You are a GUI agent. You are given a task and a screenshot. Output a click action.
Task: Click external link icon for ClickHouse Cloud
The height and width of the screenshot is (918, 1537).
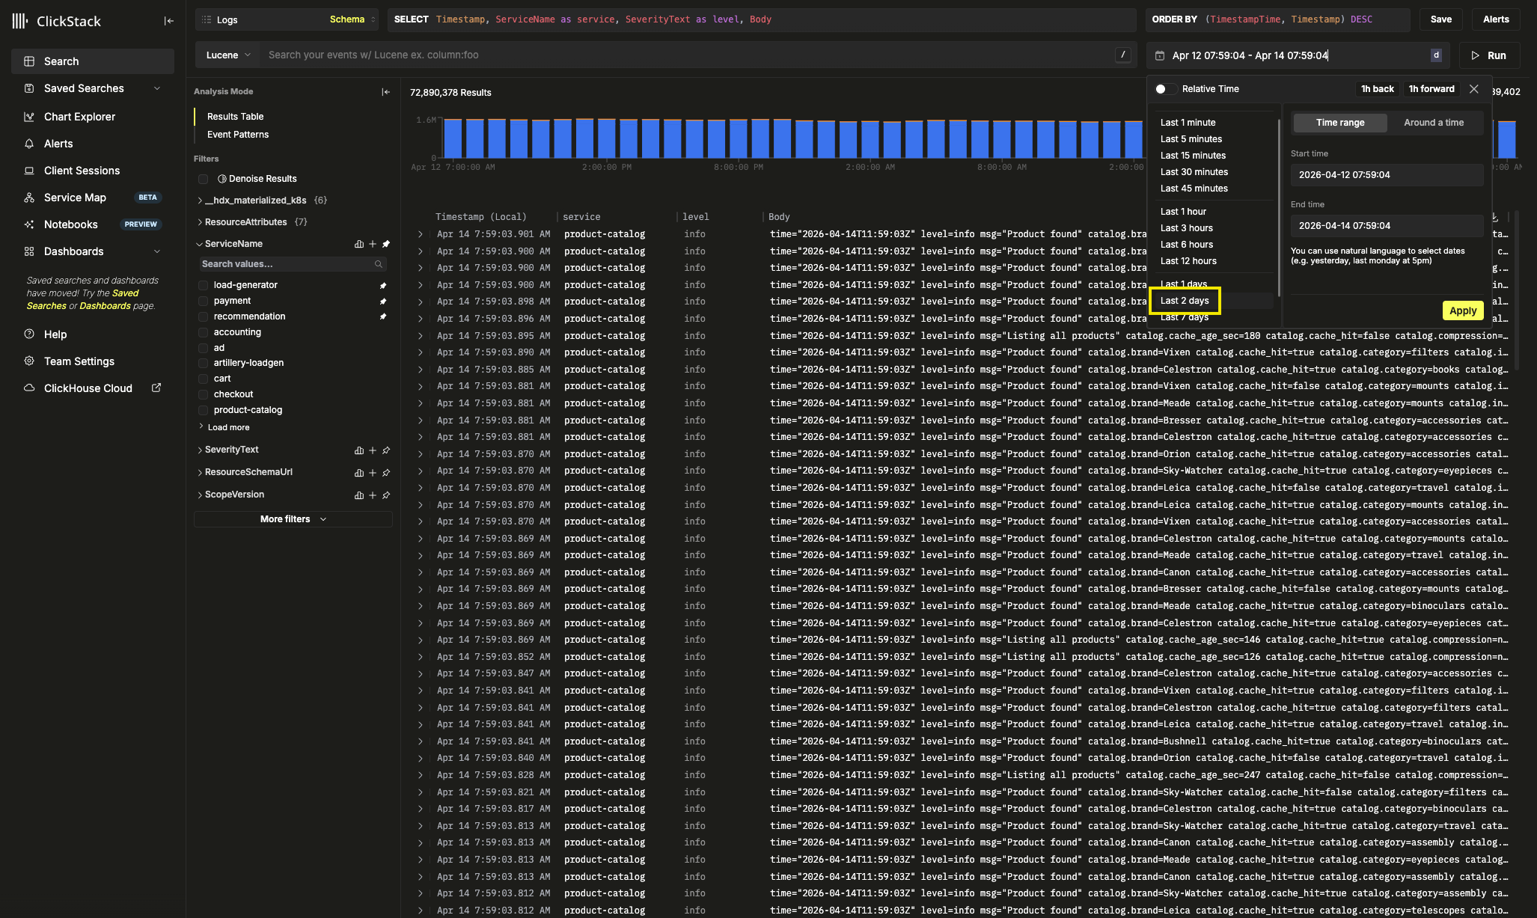(156, 388)
